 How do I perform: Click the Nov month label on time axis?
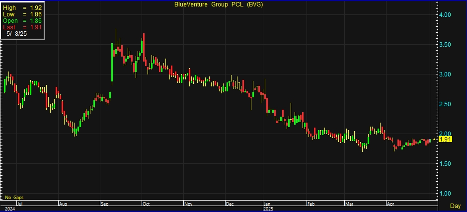pyautogui.click(x=188, y=204)
